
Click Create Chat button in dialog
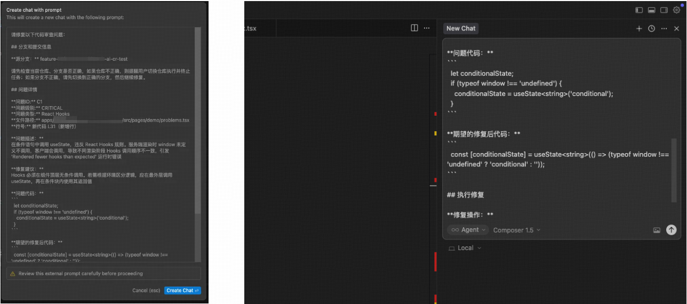coord(183,290)
